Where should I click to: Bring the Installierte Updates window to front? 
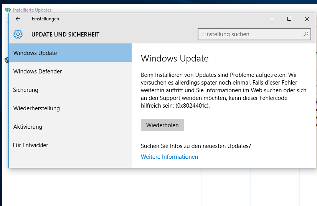32,10
